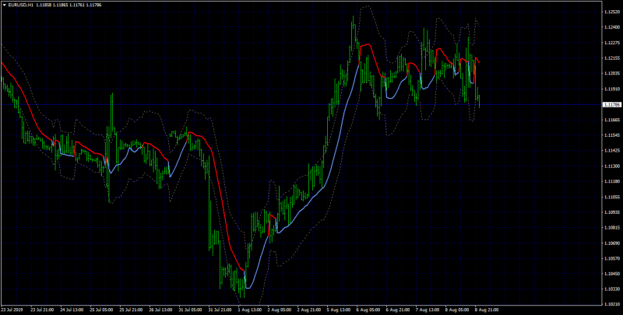The image size is (623, 315).
Task: Click the 1.10690 price axis label
Action: tap(611, 243)
